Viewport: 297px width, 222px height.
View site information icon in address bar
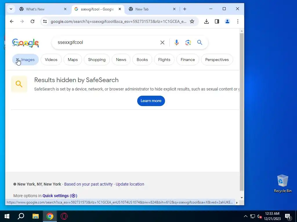45,21
